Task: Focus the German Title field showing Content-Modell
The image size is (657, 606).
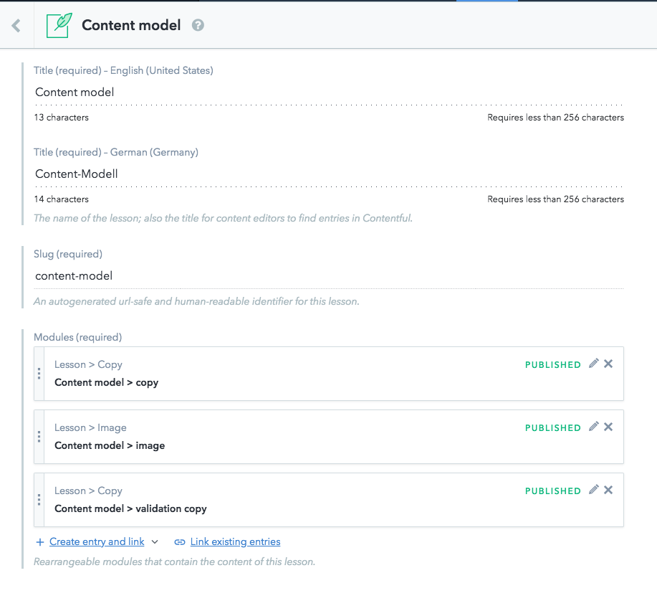Action: click(215, 174)
